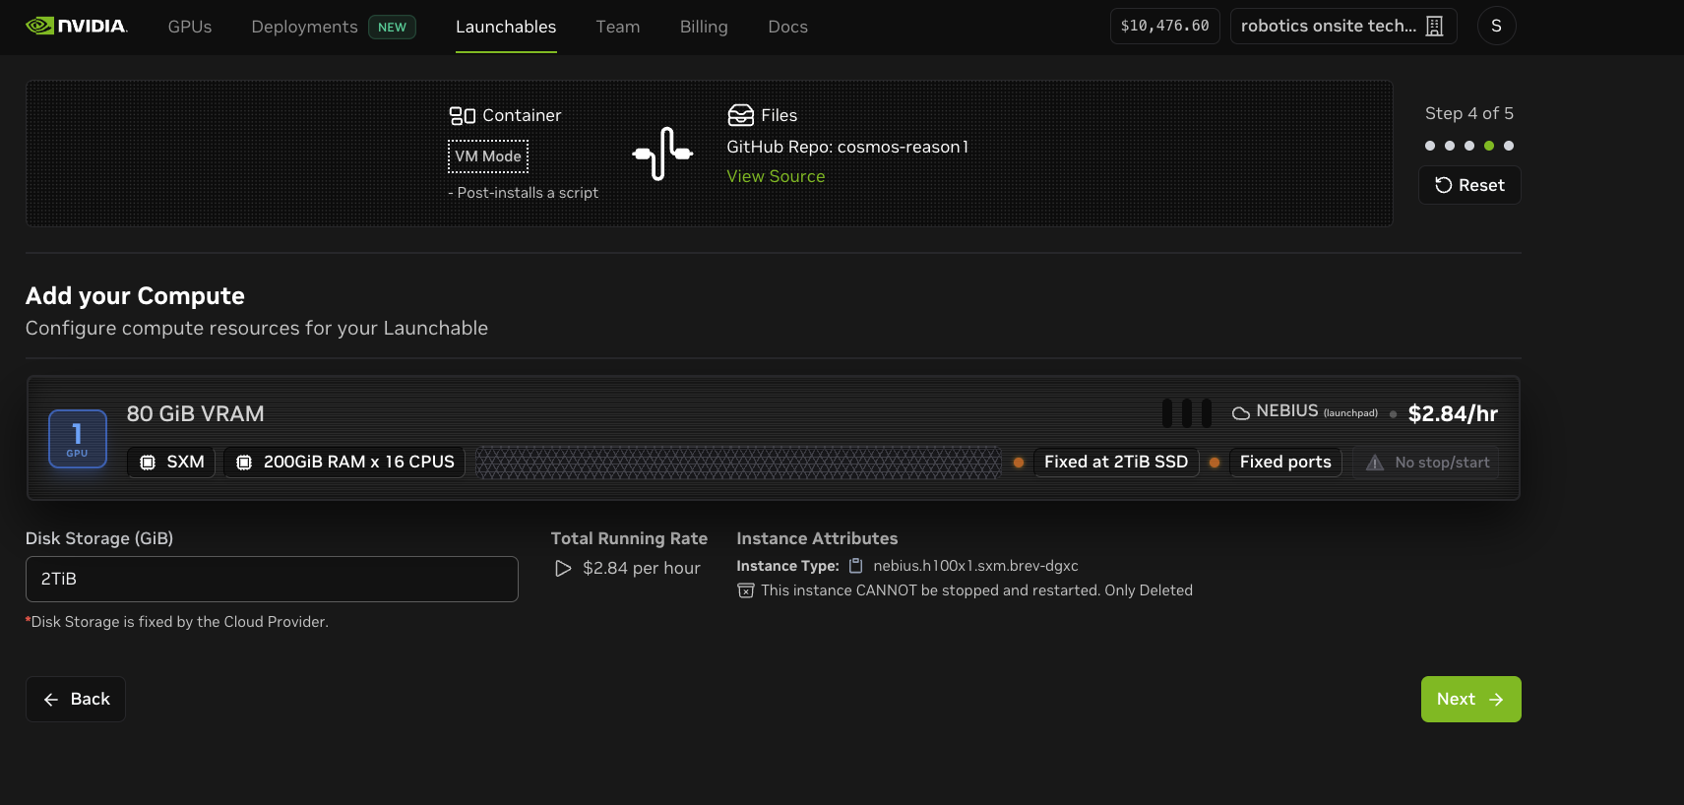Viewport: 1684px width, 805px height.
Task: Click the 1 GPU badge icon
Action: pyautogui.click(x=78, y=439)
